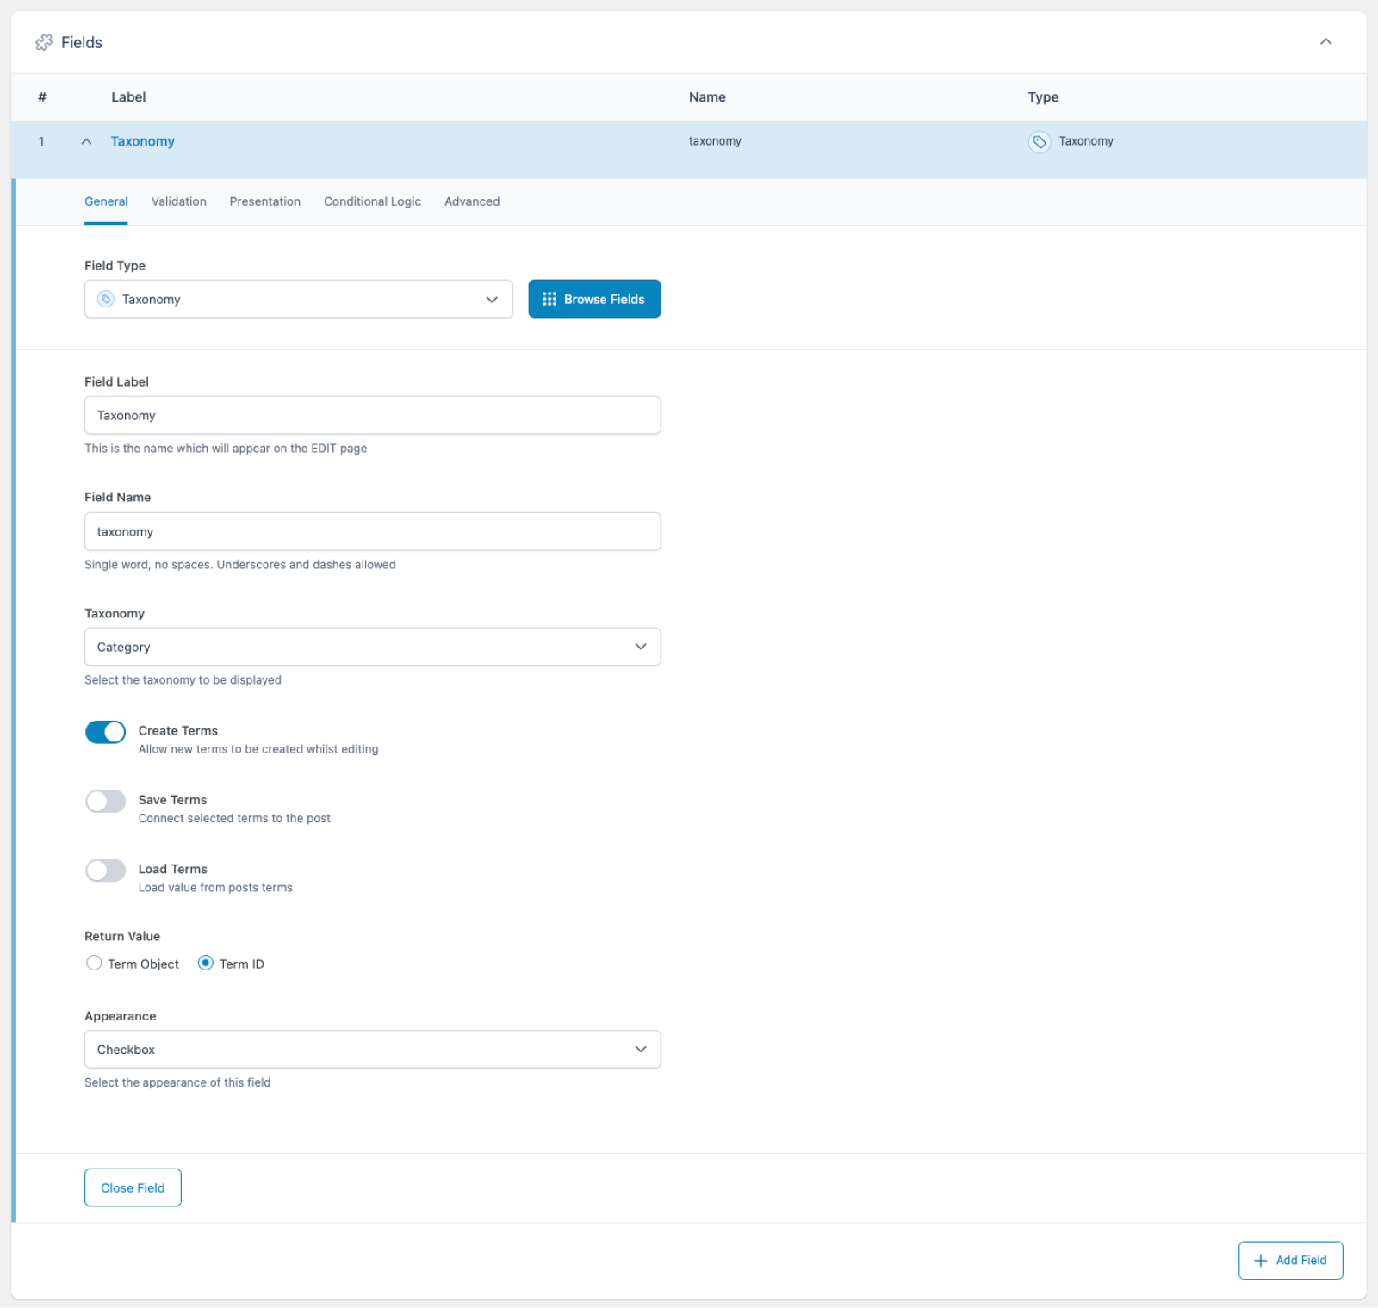Image resolution: width=1378 pixels, height=1308 pixels.
Task: Disable the Create Terms toggle
Action: [105, 731]
